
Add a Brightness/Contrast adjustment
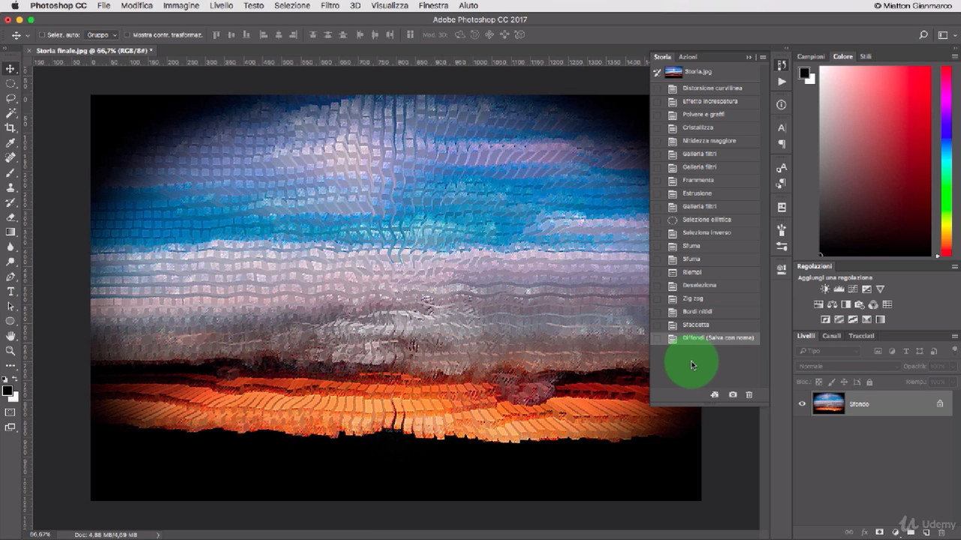825,289
